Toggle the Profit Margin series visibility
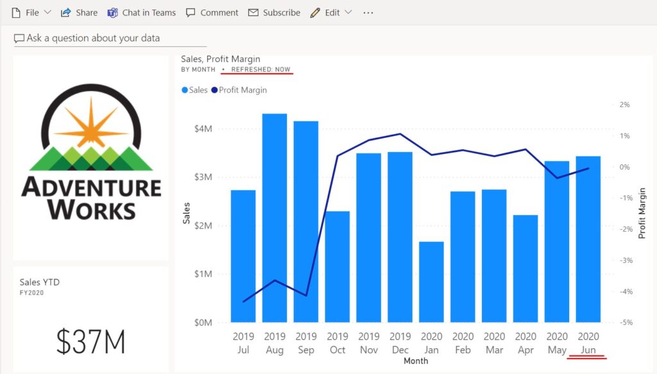The width and height of the screenshot is (657, 374). (x=237, y=90)
